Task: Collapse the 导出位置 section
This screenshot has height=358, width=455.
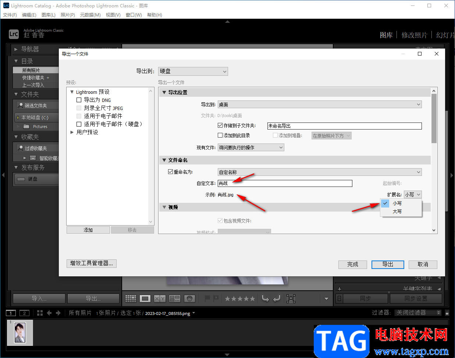Action: (x=164, y=92)
